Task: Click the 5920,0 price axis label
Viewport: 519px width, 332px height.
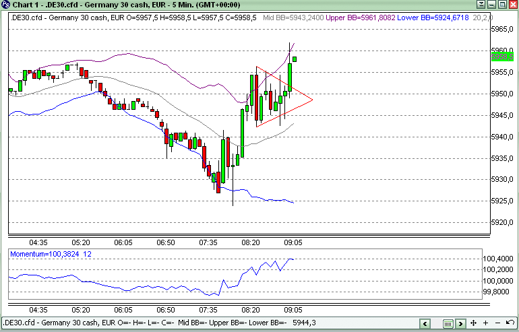Action: pyautogui.click(x=502, y=222)
